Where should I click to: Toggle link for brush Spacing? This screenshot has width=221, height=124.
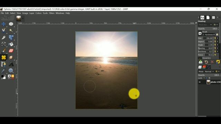coord(218,48)
